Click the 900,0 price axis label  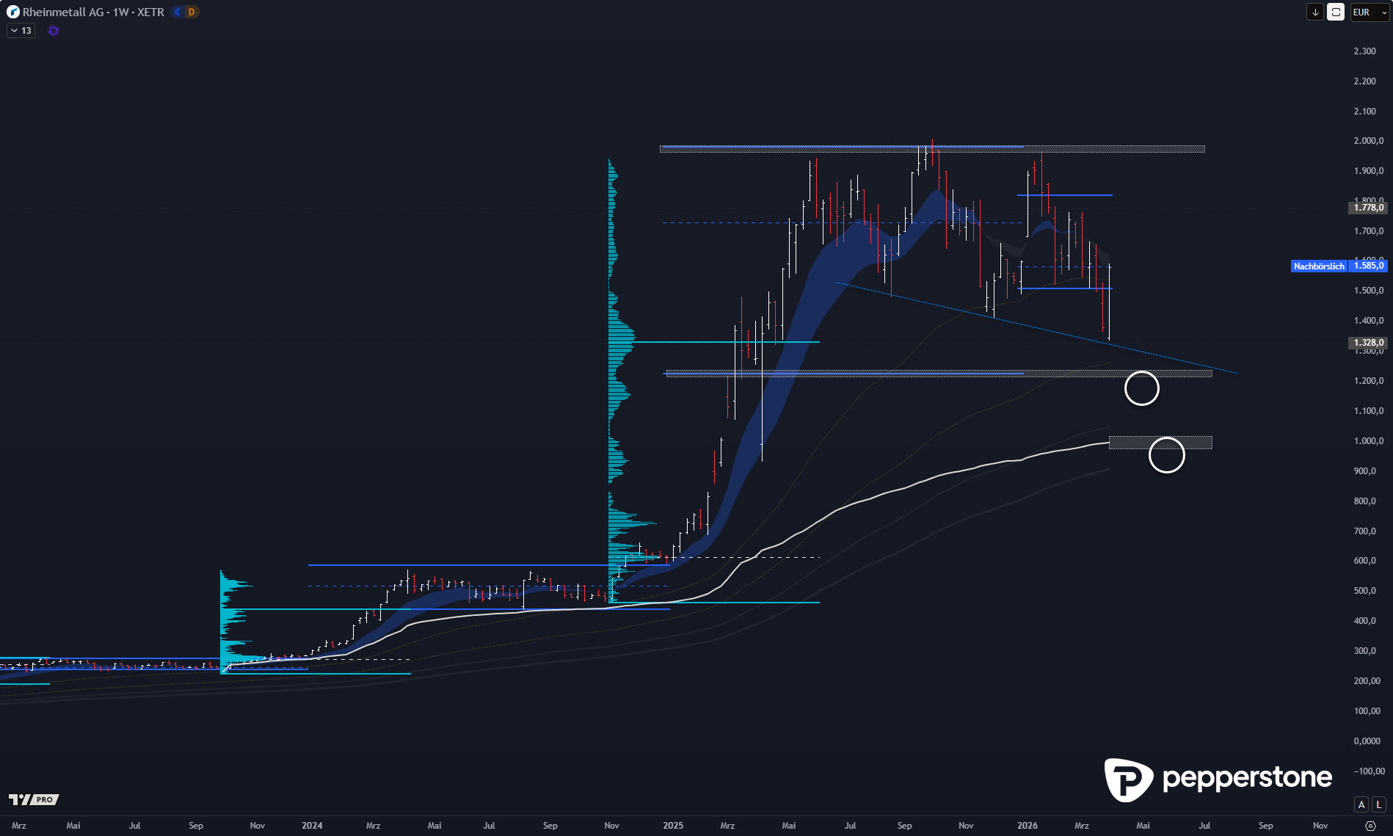click(x=1365, y=471)
